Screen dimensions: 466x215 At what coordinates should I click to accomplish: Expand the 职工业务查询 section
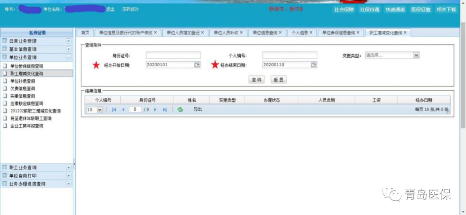69,167
